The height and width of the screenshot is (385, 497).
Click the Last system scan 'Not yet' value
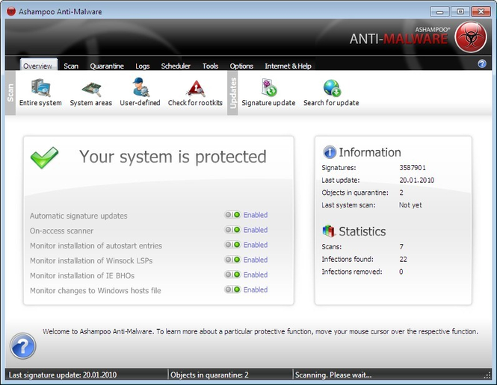pos(410,205)
